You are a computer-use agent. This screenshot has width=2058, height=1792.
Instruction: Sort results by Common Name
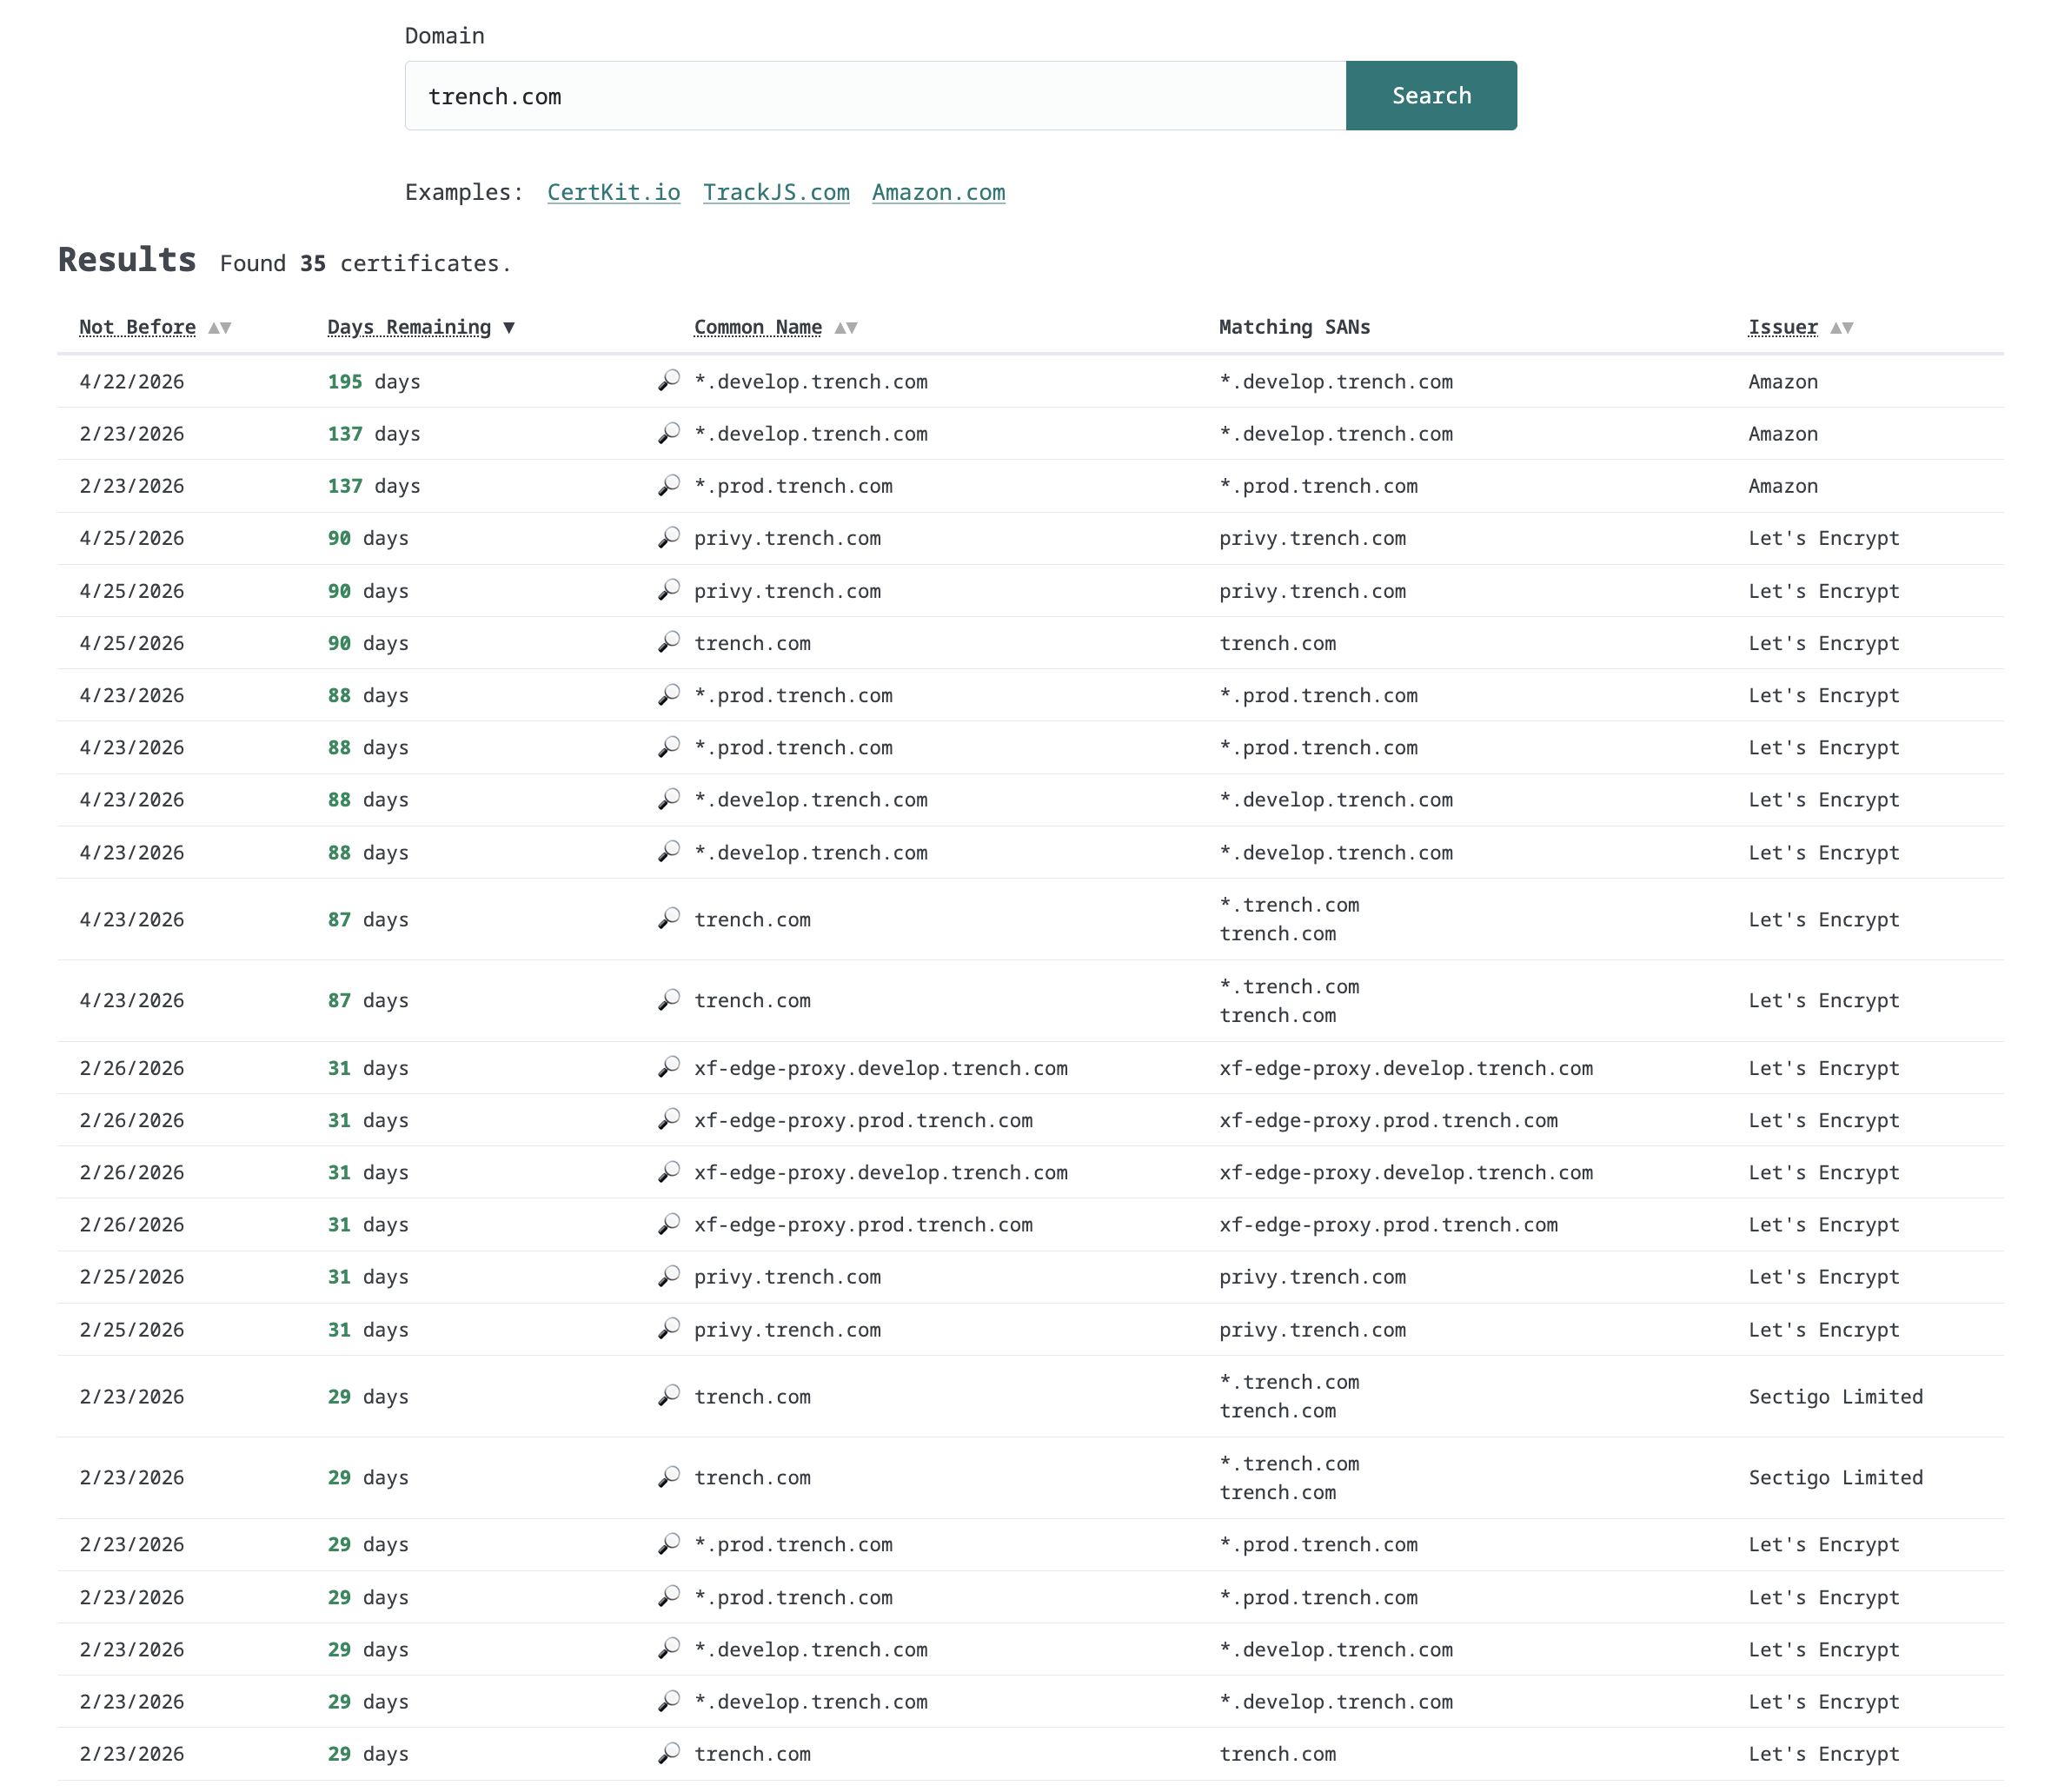(757, 327)
